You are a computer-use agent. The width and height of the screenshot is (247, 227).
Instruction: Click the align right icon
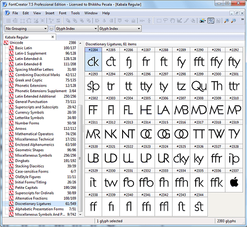pos(111,20)
